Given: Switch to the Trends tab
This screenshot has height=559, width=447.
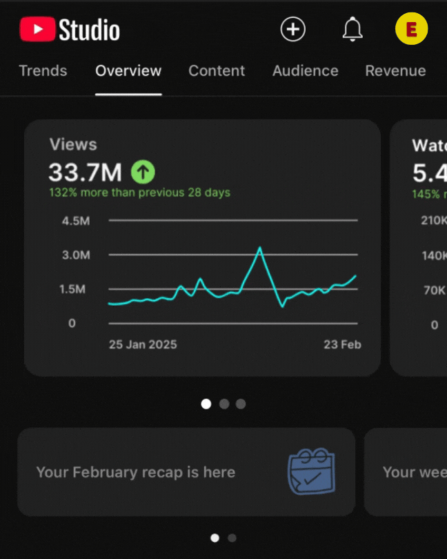Looking at the screenshot, I should coord(43,70).
